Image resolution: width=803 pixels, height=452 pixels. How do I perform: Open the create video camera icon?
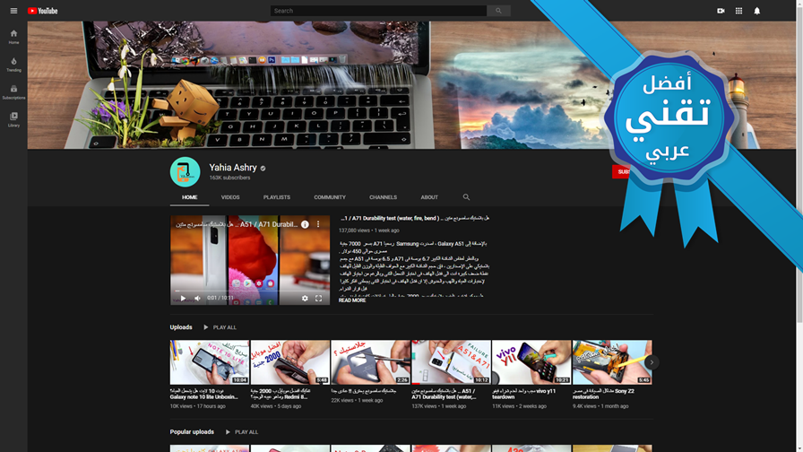(721, 11)
